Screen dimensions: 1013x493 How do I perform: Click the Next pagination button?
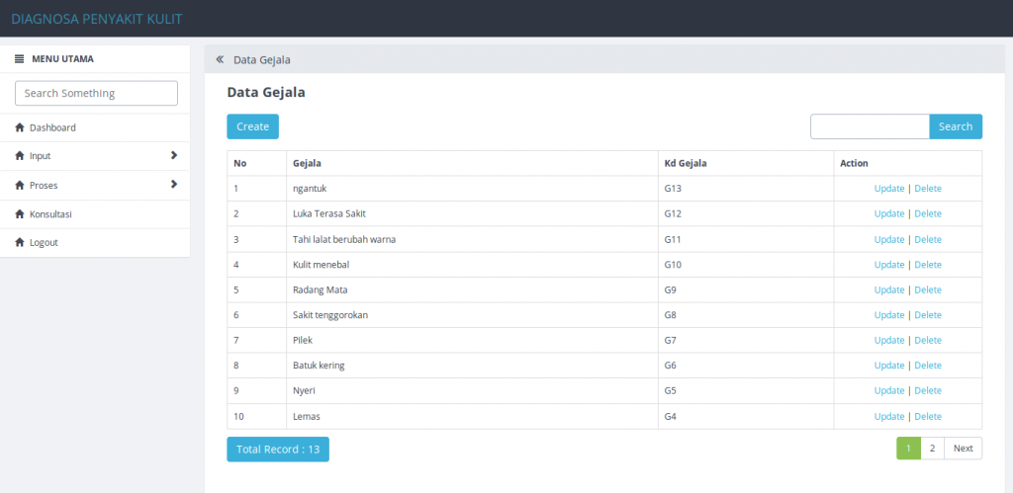[x=963, y=449]
